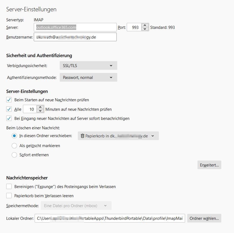Enable 'Bereinigen (Expunge) des Posteingangs beim Verlassen'
Screen dimensions: 234x233
tap(9, 186)
